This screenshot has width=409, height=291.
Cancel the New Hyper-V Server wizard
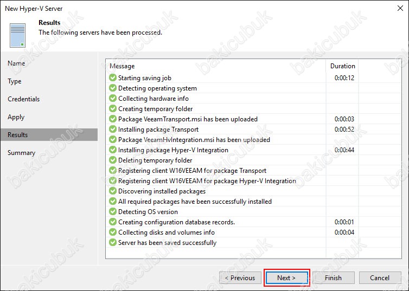click(x=380, y=277)
